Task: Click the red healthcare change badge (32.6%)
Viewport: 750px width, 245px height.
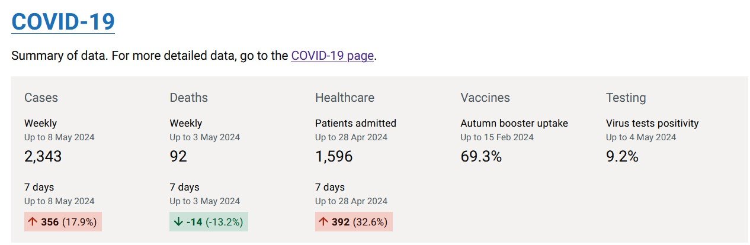Action: click(354, 223)
